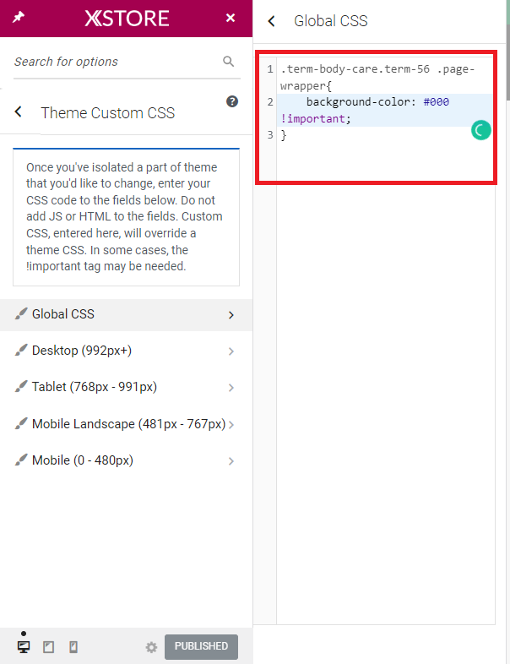Click the Theme Custom CSS heading

pos(107,113)
